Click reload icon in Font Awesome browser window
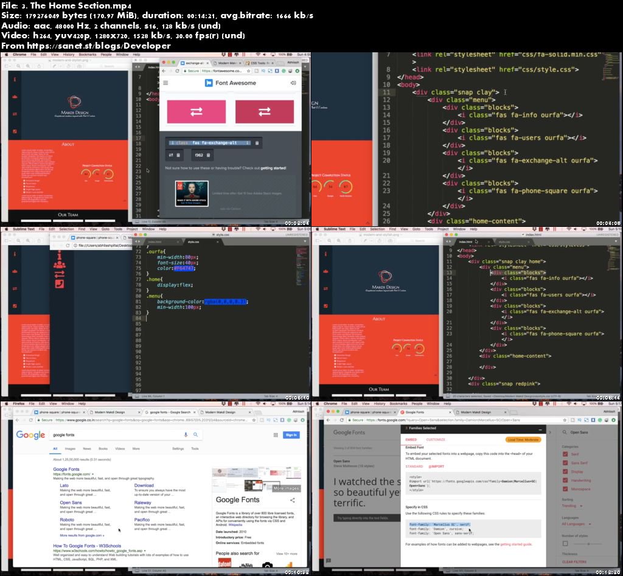Viewport: 623px width, 576px height. pyautogui.click(x=177, y=71)
